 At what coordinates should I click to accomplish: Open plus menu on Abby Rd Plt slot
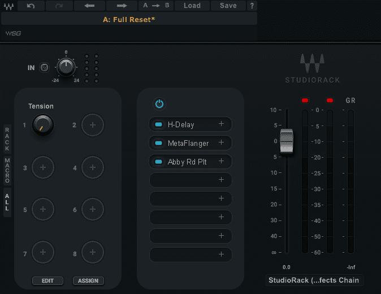click(221, 161)
